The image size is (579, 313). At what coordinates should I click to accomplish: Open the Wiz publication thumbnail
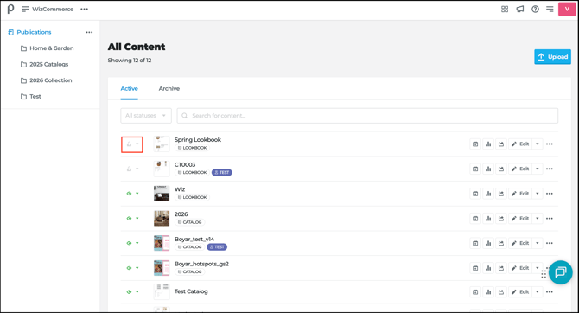pyautogui.click(x=162, y=194)
